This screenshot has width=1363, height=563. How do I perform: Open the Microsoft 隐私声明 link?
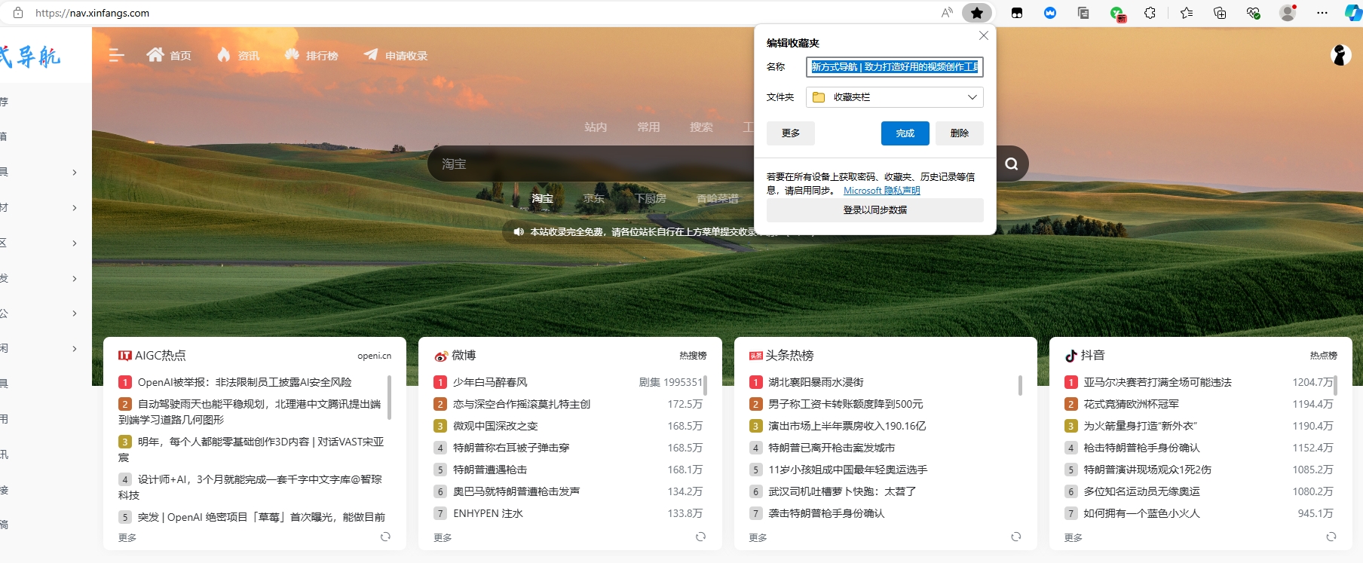881,191
